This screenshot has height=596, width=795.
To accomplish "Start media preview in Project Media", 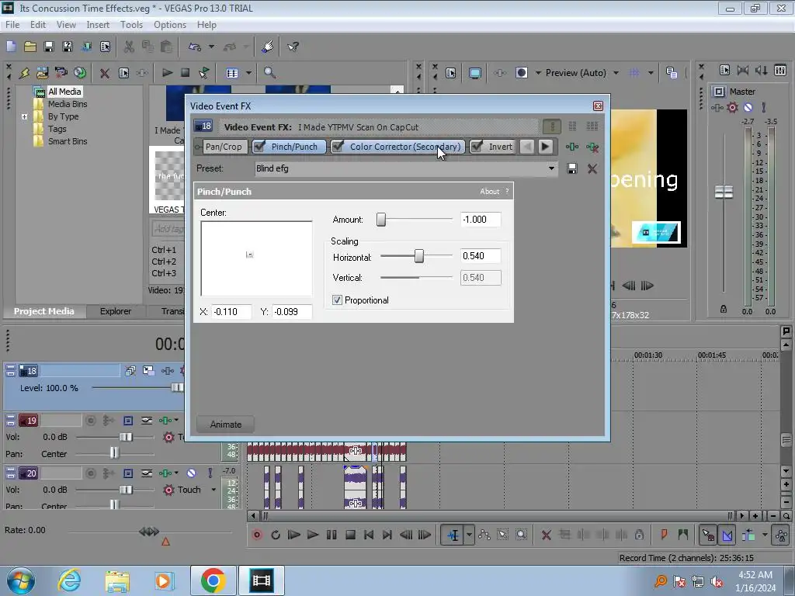I will click(167, 73).
